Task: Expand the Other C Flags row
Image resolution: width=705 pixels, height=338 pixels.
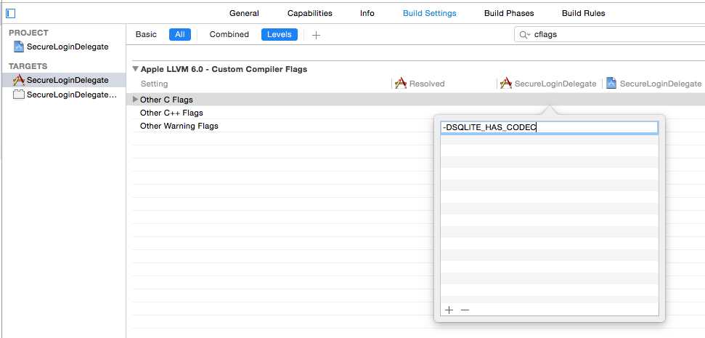Action: coord(135,99)
